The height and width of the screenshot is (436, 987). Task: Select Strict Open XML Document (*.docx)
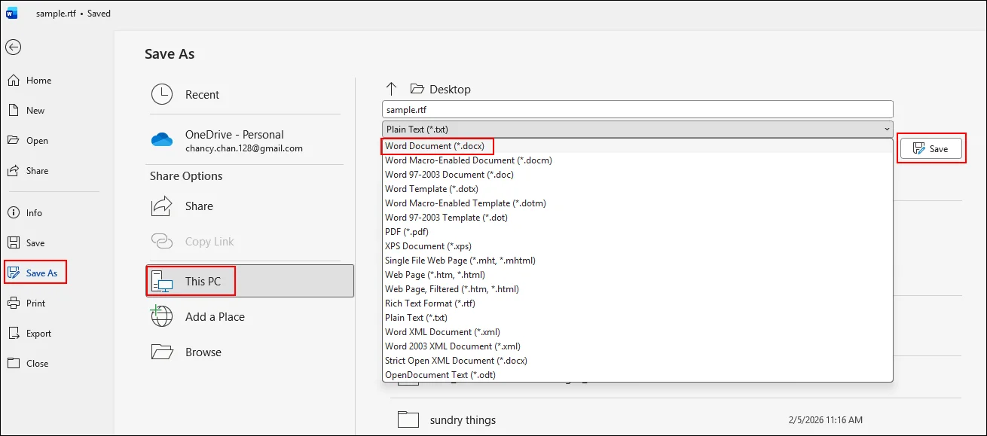pyautogui.click(x=637, y=361)
